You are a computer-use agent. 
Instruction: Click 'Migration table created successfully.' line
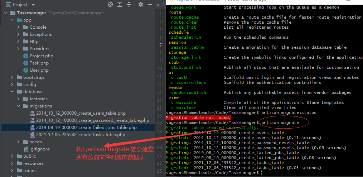[212, 128]
